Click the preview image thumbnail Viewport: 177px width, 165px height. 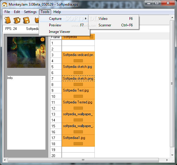pos(26,52)
